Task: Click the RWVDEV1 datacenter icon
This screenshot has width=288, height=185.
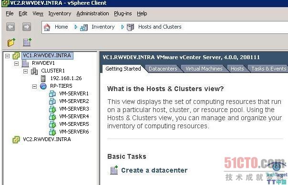Action: point(25,63)
